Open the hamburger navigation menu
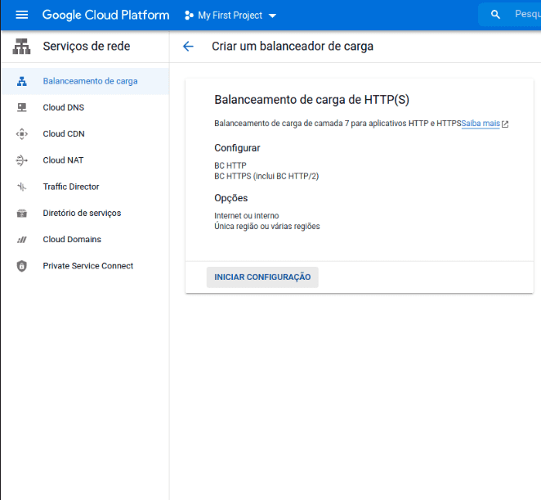 click(x=22, y=15)
